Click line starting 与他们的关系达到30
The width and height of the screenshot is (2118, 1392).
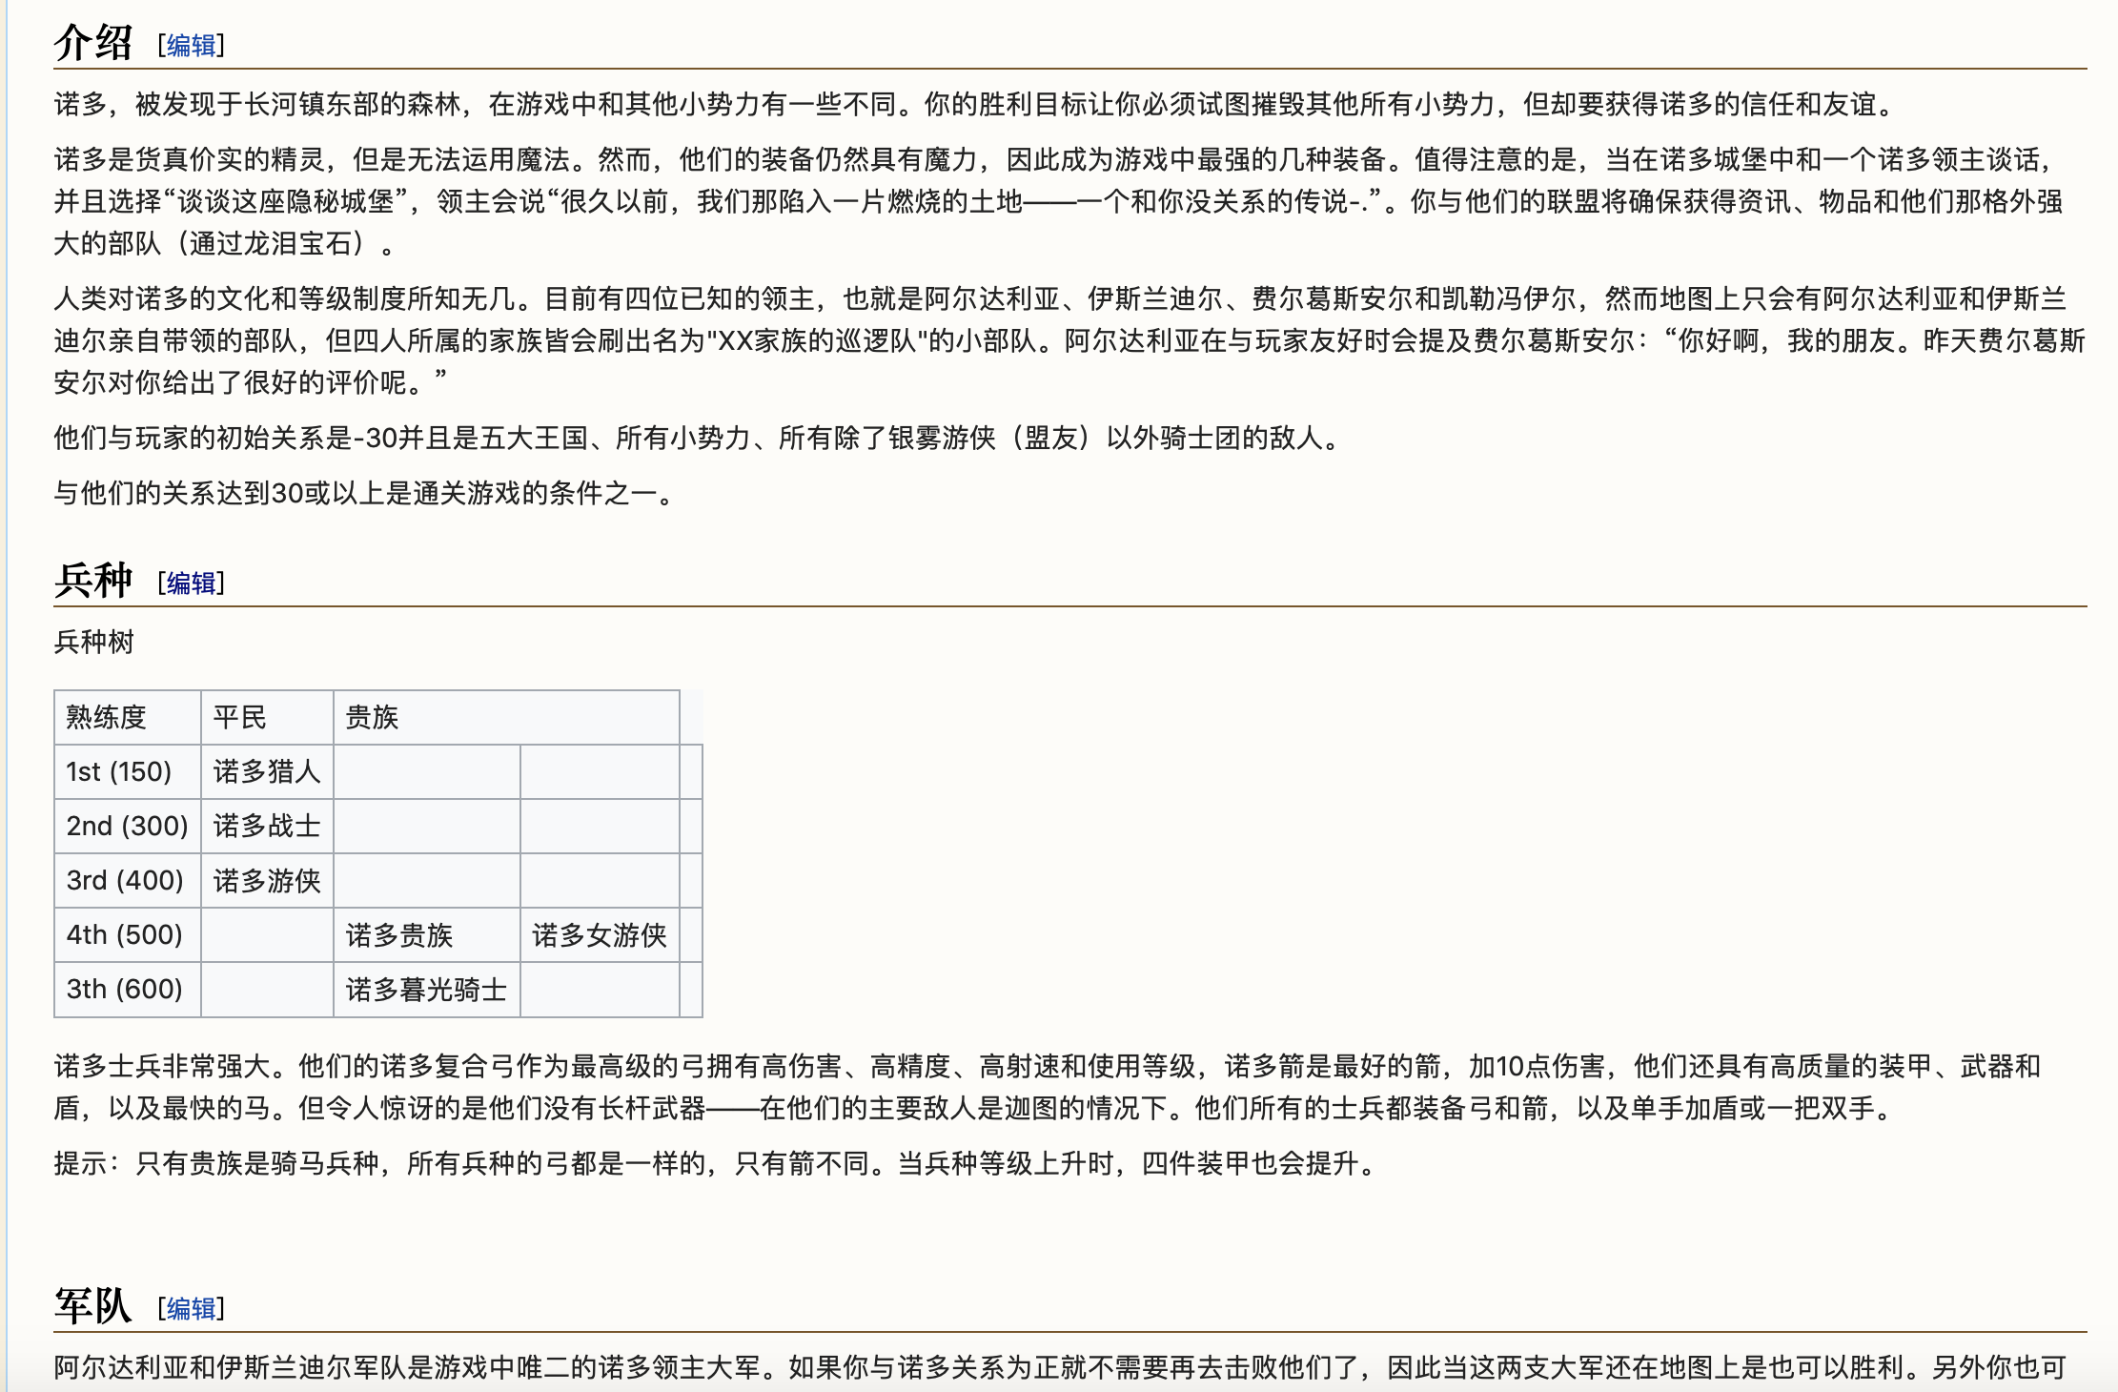(366, 493)
